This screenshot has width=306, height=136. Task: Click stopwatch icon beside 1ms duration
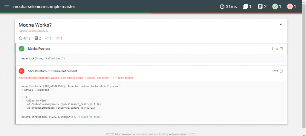(281, 49)
